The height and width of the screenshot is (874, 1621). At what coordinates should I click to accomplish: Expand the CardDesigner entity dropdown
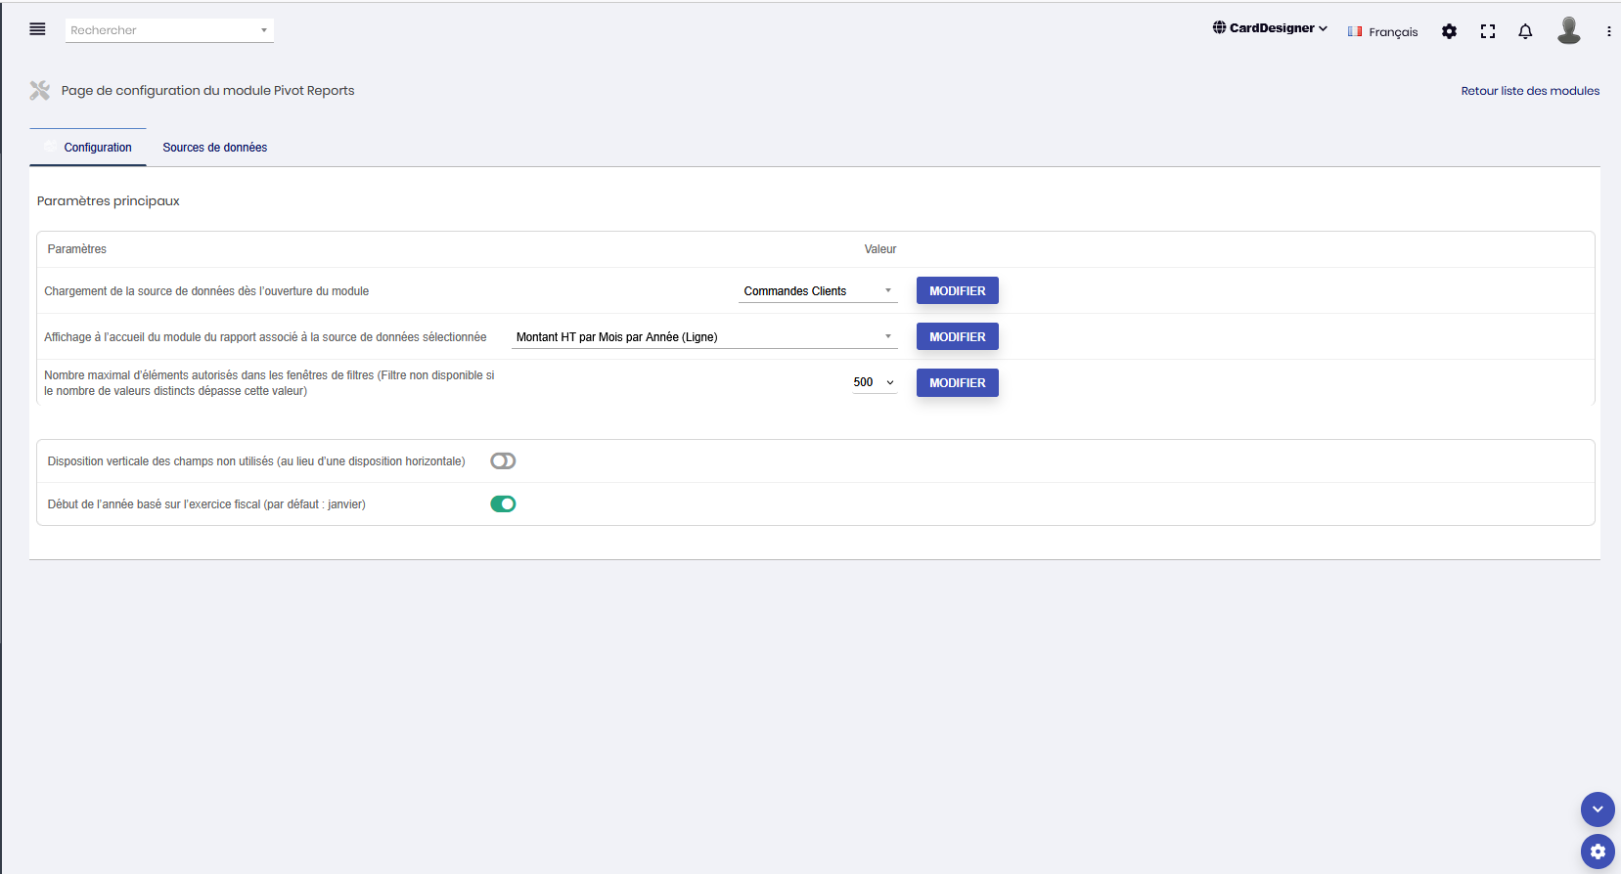pyautogui.click(x=1271, y=28)
